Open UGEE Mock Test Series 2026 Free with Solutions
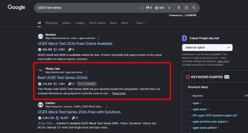Image resolution: width=248 pixels, height=133 pixels. pyautogui.click(x=79, y=112)
